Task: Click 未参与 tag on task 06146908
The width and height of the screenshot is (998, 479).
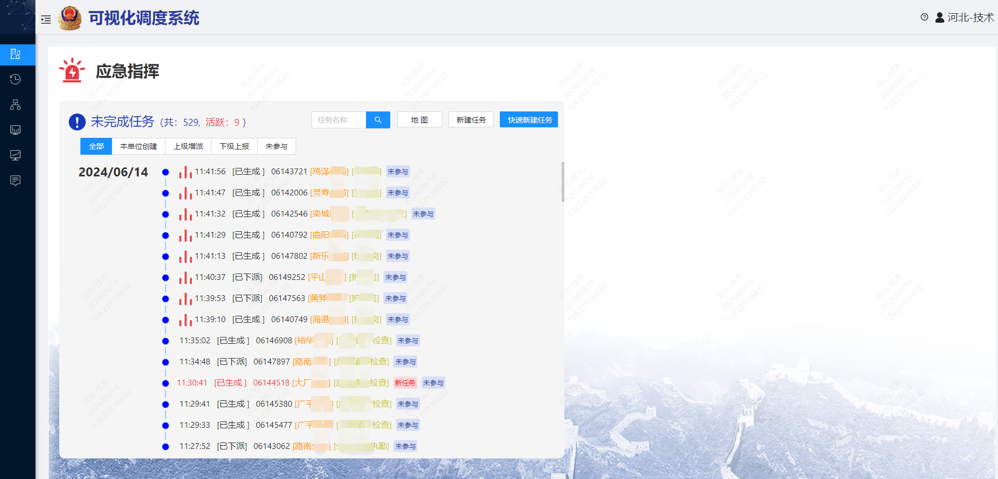Action: click(408, 341)
